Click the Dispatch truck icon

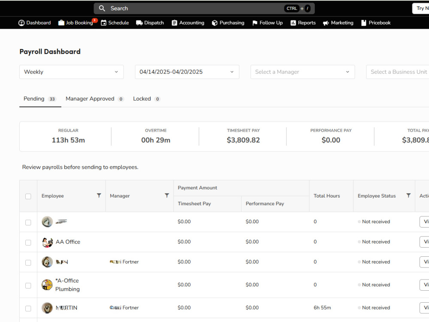pos(139,23)
